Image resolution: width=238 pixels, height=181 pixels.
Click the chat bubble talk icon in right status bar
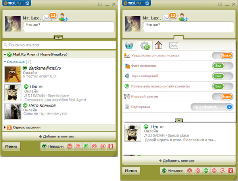click(x=223, y=171)
